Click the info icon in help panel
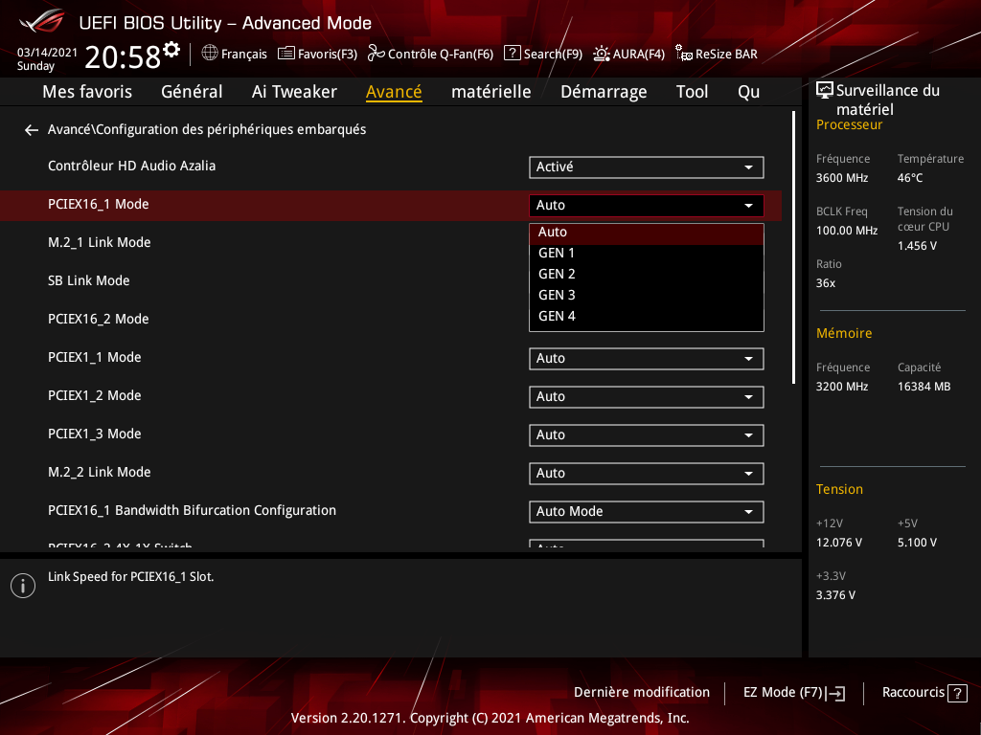Screen dimensions: 981x735 point(23,586)
